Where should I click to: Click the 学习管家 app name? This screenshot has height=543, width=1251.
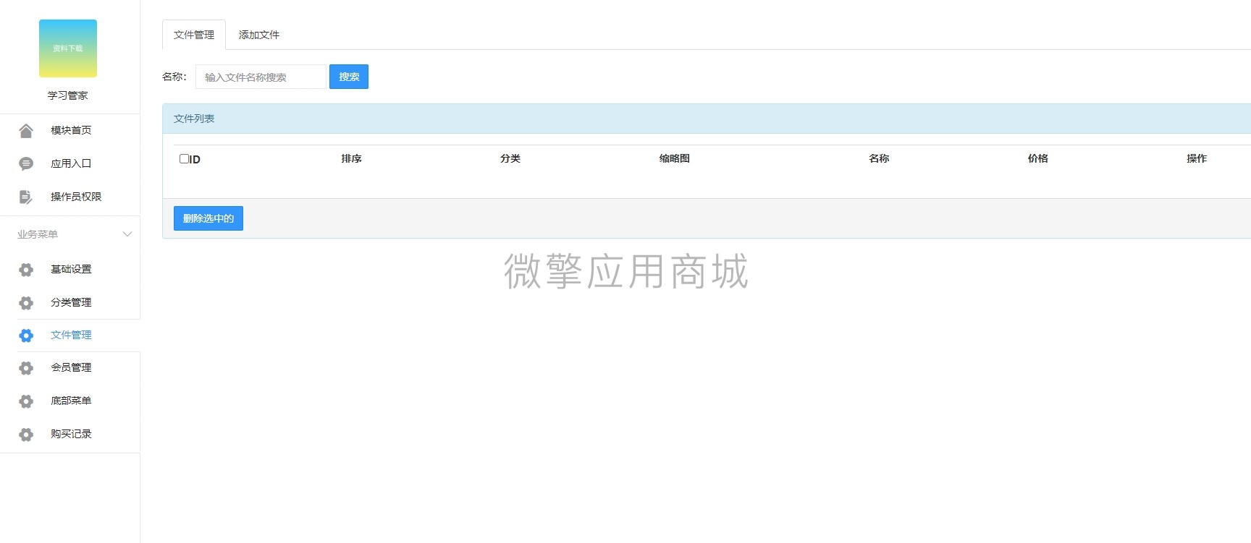coord(68,95)
